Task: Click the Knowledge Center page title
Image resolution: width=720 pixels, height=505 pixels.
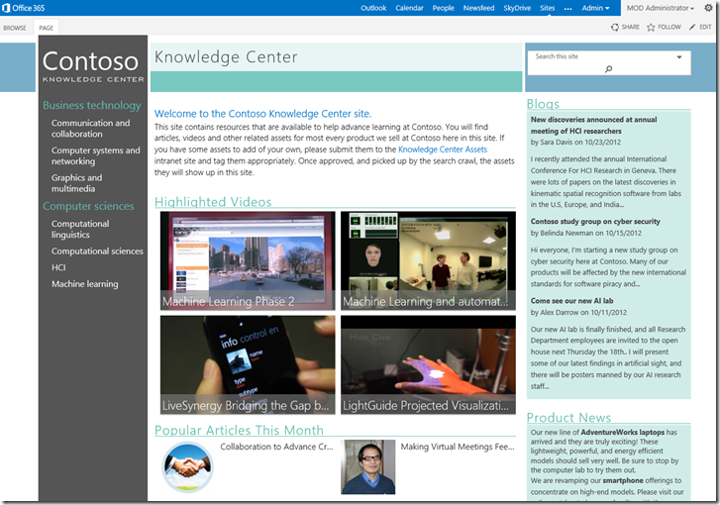Action: pyautogui.click(x=226, y=56)
